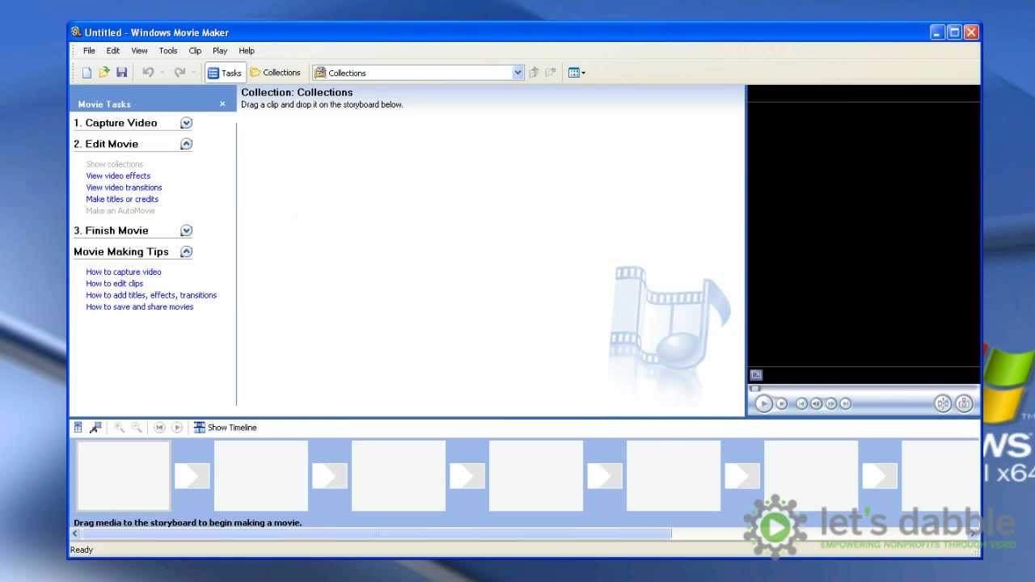Open the Clip menu

click(195, 51)
